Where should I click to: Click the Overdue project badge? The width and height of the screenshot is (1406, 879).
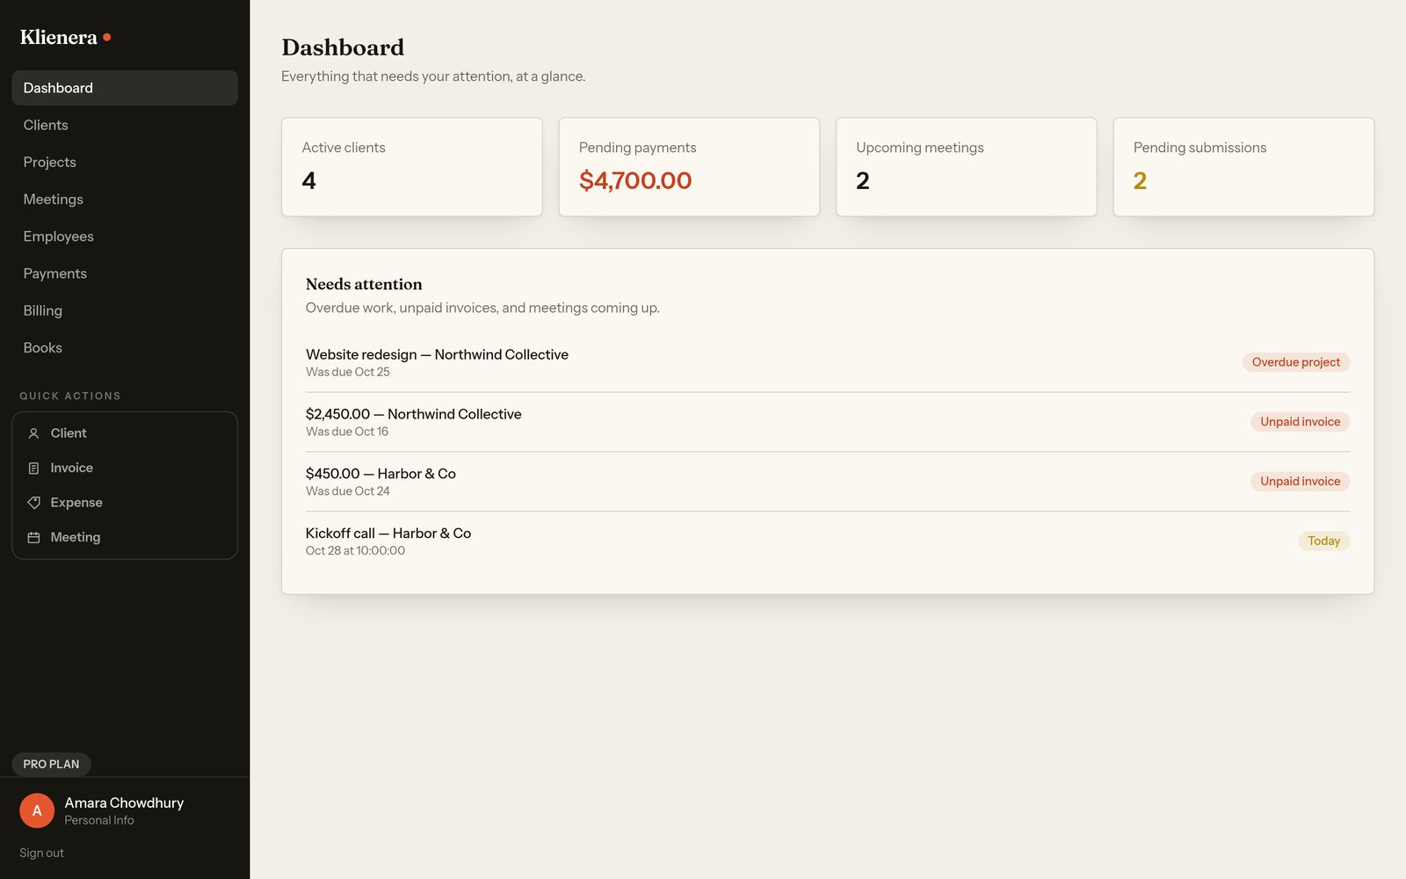[x=1296, y=362]
